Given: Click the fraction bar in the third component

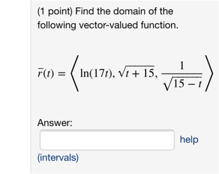Looking at the screenshot, I should click(182, 74).
